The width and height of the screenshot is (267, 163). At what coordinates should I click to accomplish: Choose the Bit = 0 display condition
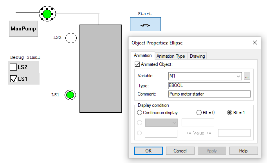point(199,113)
